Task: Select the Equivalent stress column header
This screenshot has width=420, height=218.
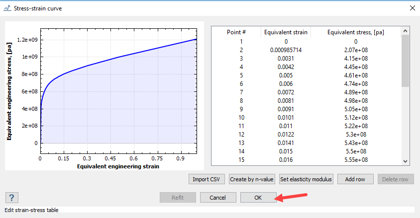Action: coord(355,32)
